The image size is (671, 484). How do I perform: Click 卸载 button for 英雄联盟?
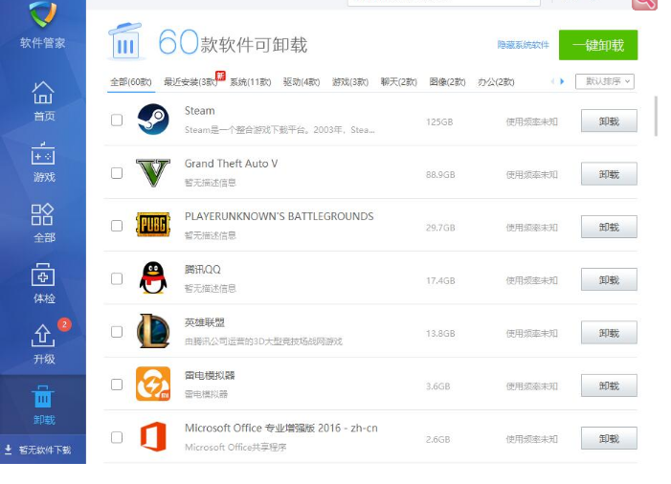609,333
